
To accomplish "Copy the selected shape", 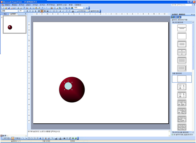I will [33, 8].
